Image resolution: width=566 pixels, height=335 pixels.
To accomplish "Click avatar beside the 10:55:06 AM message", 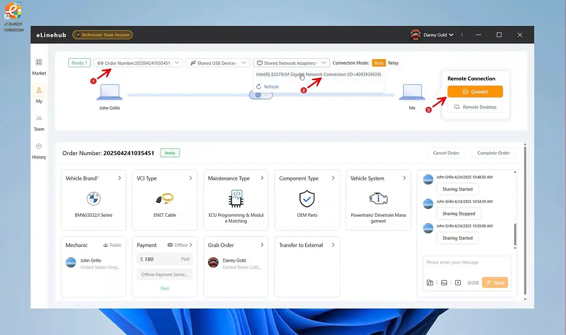I will [x=428, y=228].
